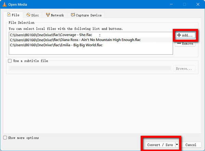The height and width of the screenshot is (151, 205).
Task: Click the Remove button
Action: point(185,43)
